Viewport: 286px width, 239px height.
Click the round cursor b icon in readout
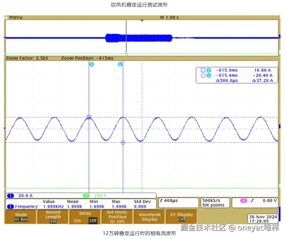point(203,76)
